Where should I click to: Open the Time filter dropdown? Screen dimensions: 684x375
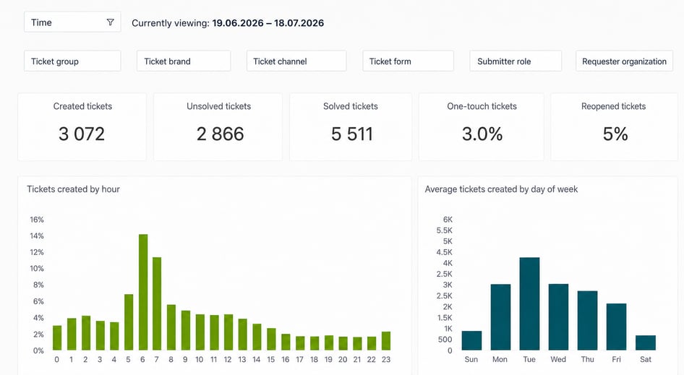(72, 22)
